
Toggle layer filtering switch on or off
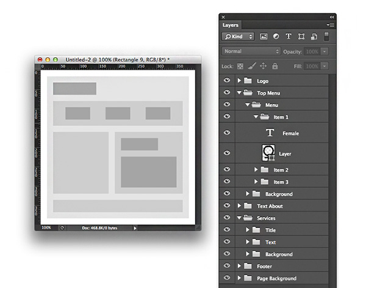click(326, 37)
